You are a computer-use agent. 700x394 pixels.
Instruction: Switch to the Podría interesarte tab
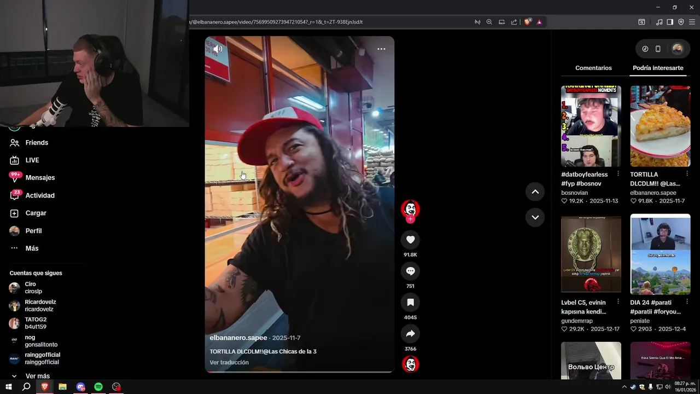[658, 68]
